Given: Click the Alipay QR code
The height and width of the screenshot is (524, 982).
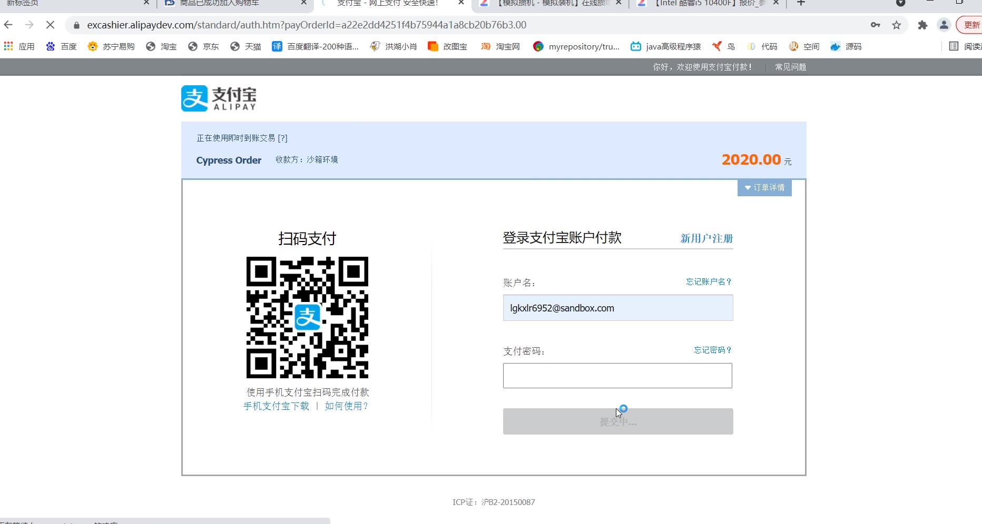Looking at the screenshot, I should coord(307,317).
